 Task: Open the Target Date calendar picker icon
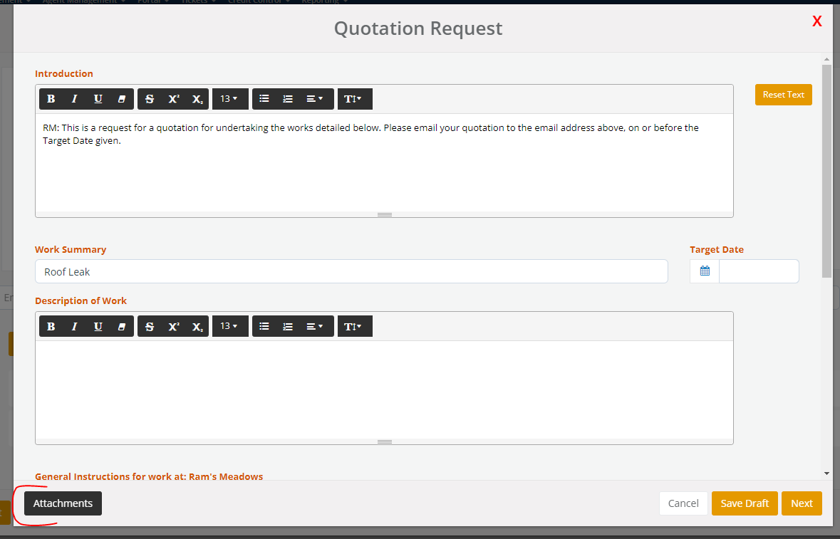click(x=705, y=271)
